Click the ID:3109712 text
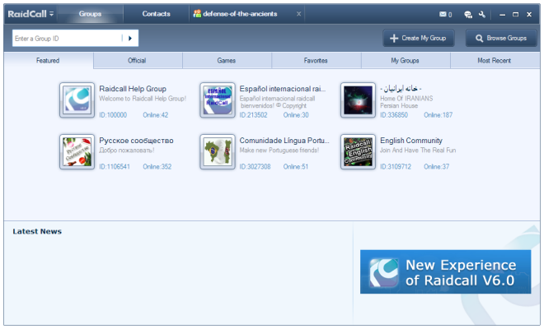 click(396, 167)
